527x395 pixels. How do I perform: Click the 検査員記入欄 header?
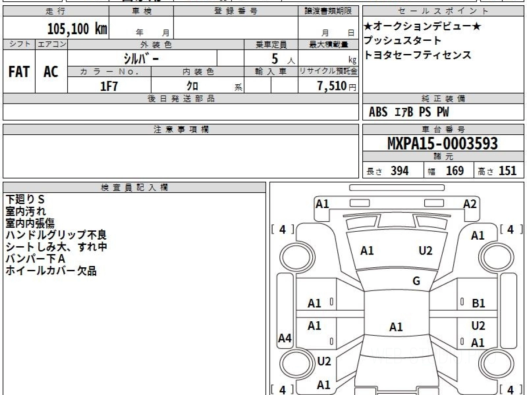pyautogui.click(x=134, y=187)
